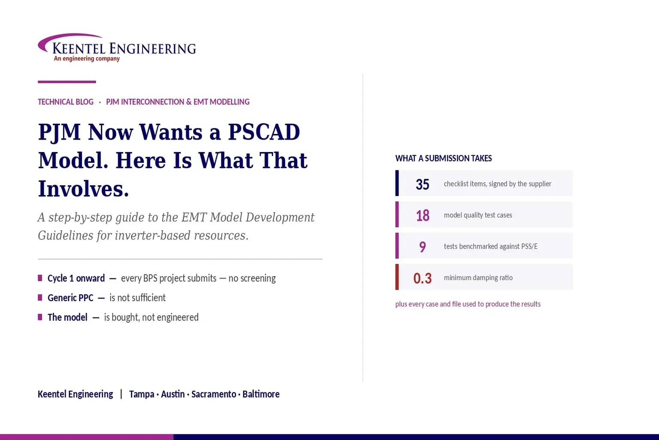
Task: Click 'Tampa' in the footer locations
Action: (142, 394)
